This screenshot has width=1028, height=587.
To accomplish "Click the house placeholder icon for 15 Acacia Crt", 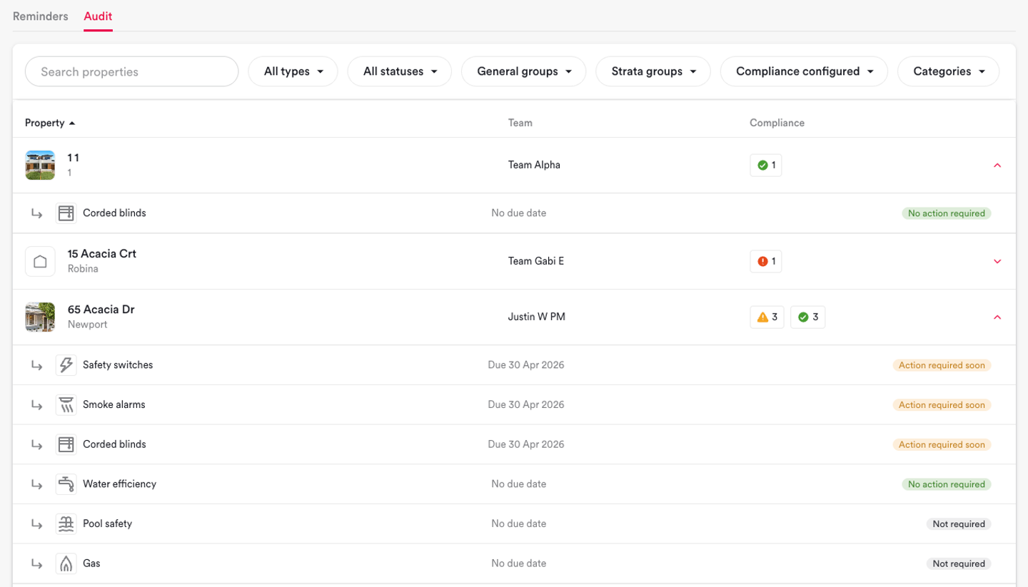I will pyautogui.click(x=40, y=261).
